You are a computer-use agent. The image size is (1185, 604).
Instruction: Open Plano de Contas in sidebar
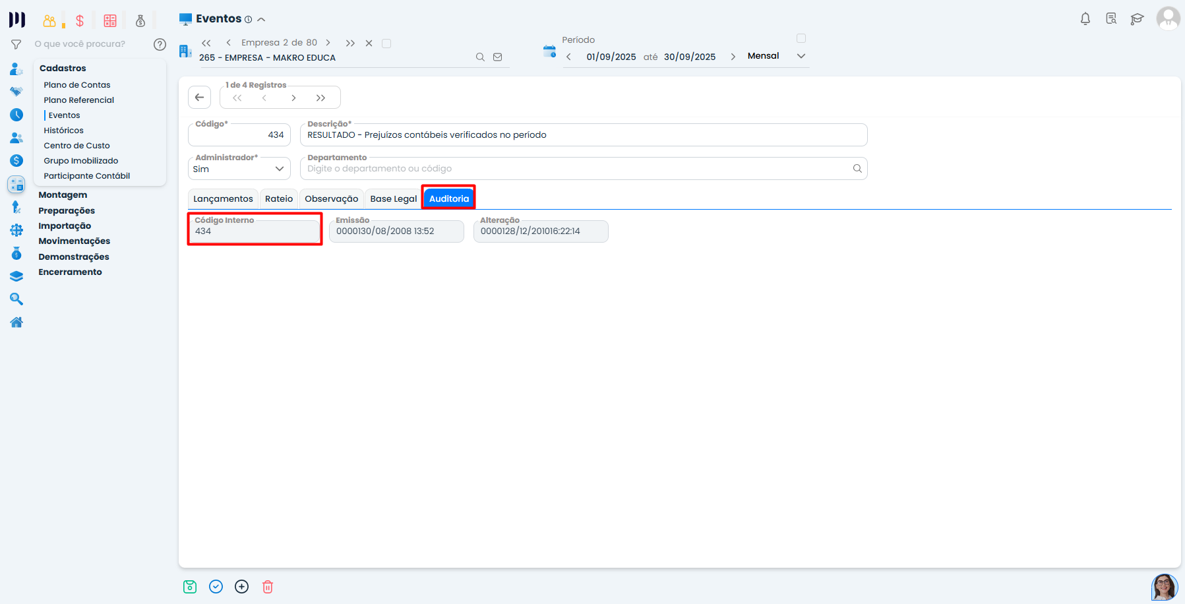click(77, 85)
